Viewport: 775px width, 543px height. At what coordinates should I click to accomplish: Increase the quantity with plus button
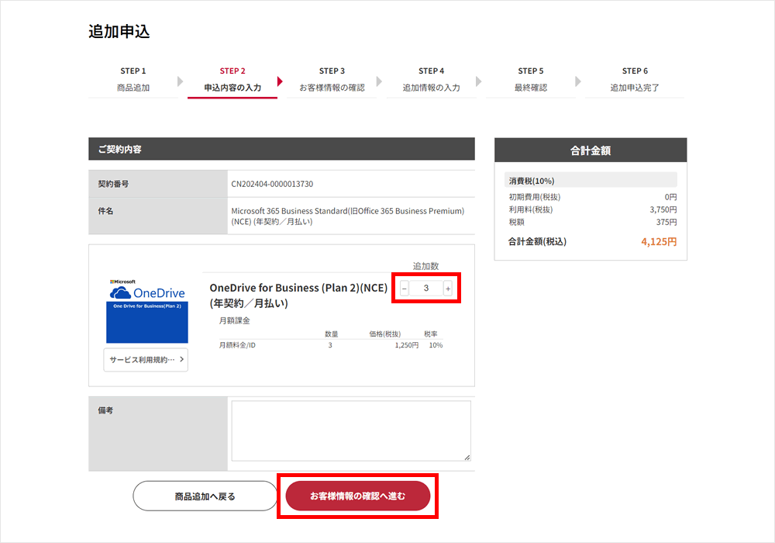click(x=448, y=289)
